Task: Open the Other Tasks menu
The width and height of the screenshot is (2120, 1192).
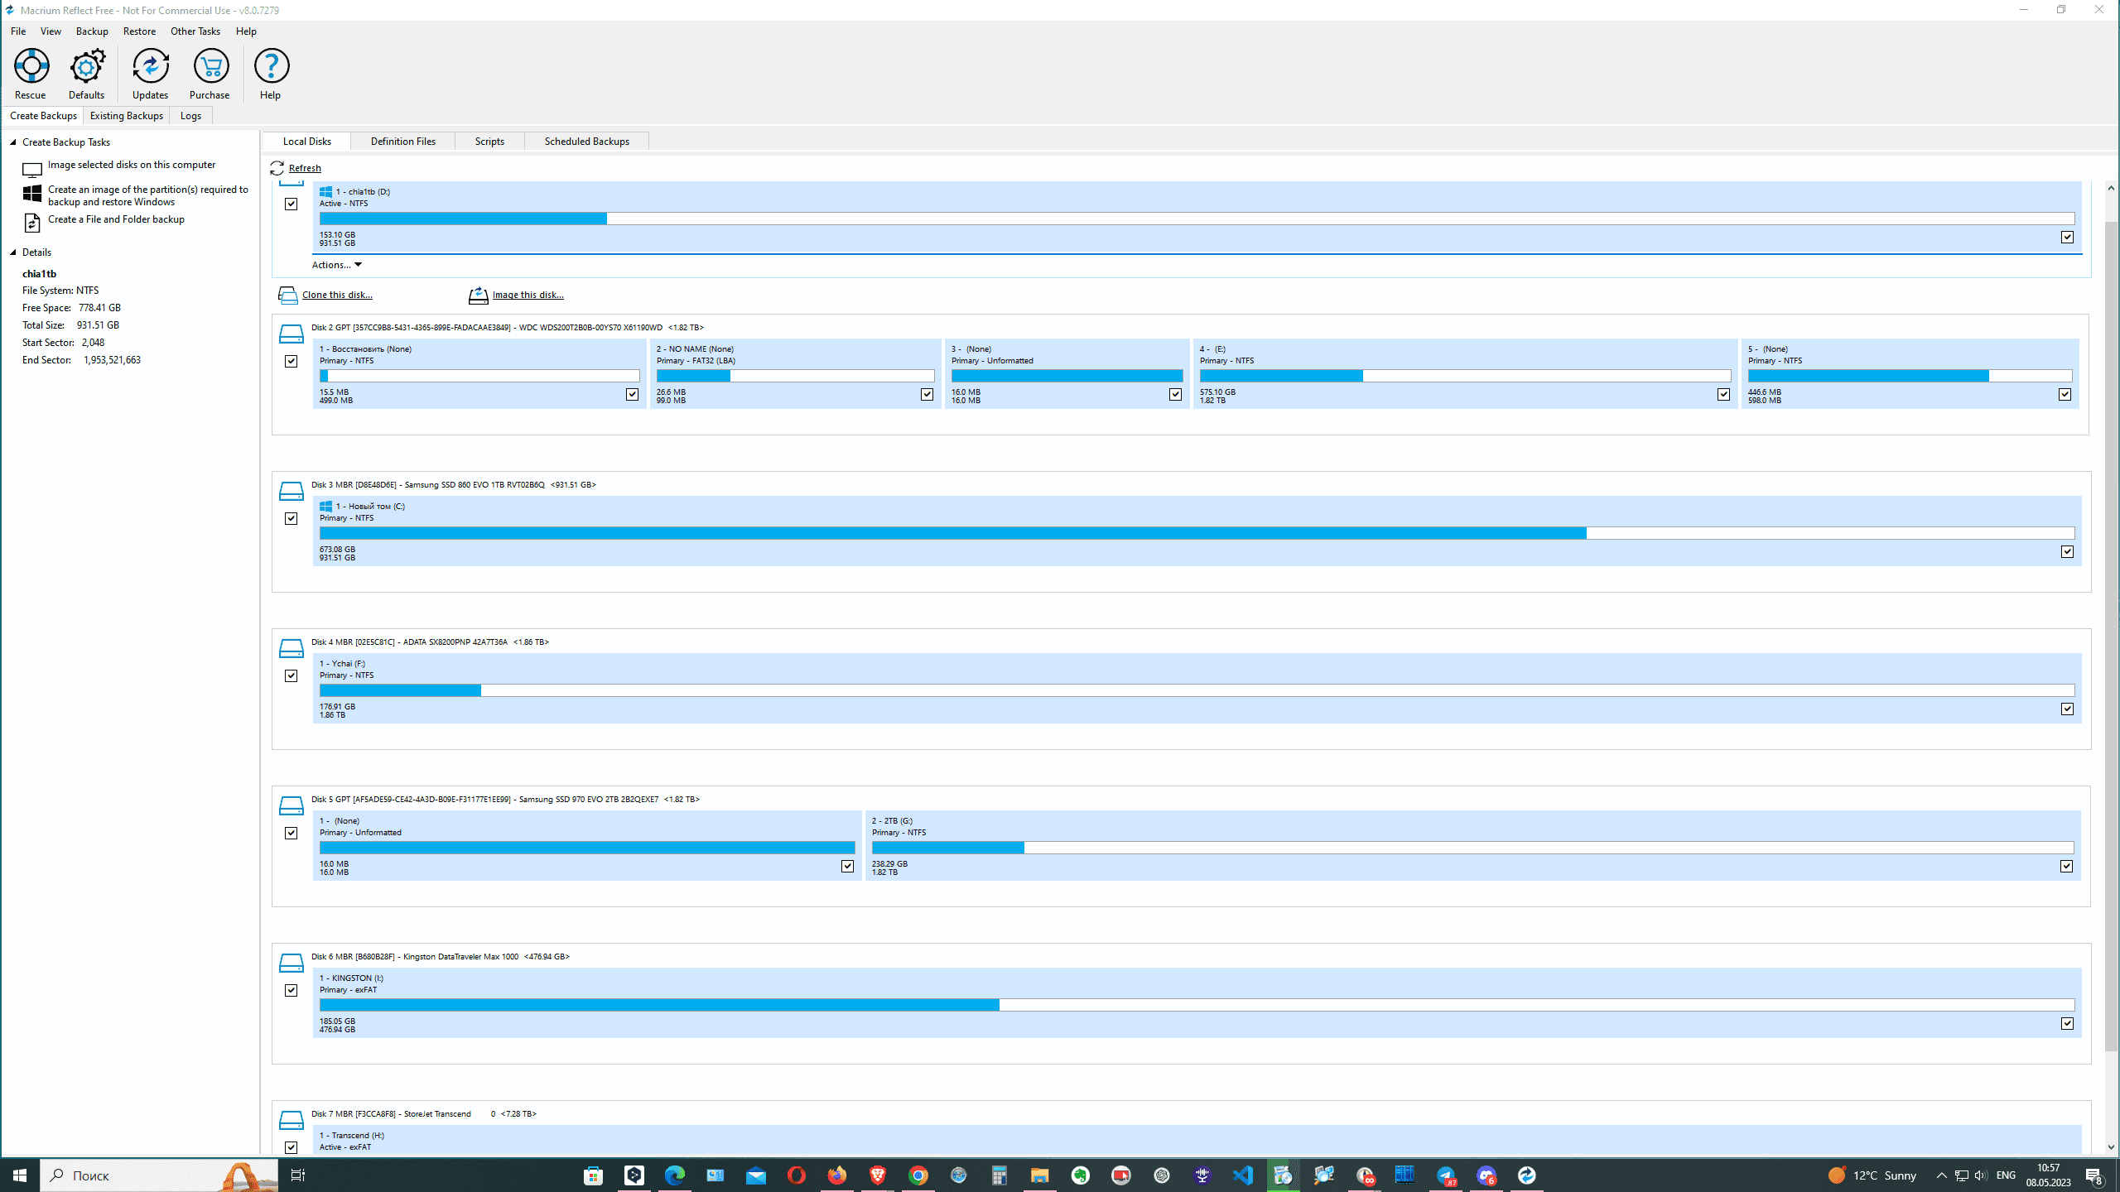Action: point(195,31)
